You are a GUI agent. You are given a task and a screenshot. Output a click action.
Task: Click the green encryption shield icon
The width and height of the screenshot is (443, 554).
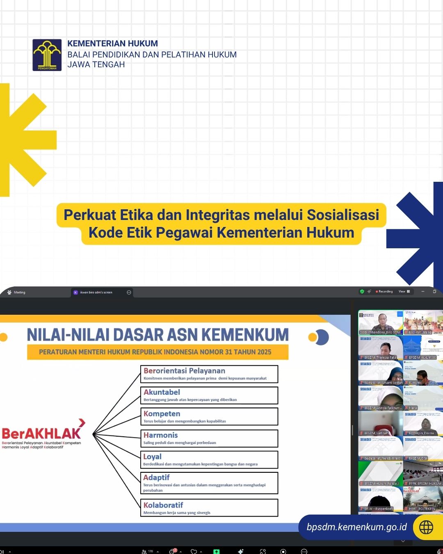coord(362,291)
